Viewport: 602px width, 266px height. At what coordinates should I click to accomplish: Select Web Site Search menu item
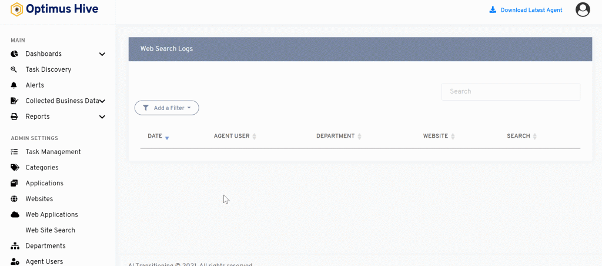51,230
